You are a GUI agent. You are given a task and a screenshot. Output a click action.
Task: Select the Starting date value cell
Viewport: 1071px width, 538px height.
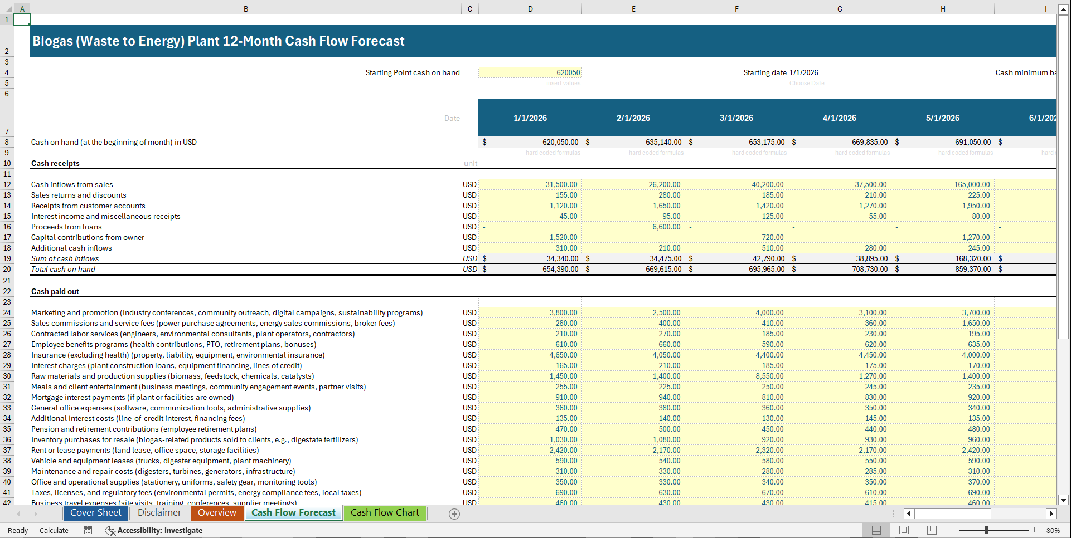point(805,72)
